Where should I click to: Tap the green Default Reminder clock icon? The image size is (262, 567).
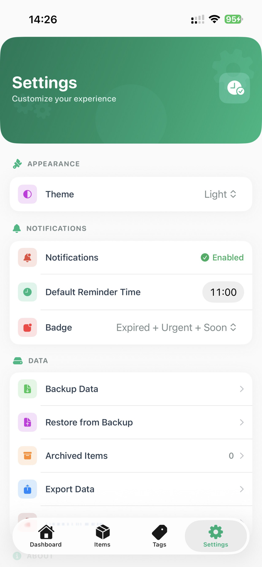tap(27, 292)
